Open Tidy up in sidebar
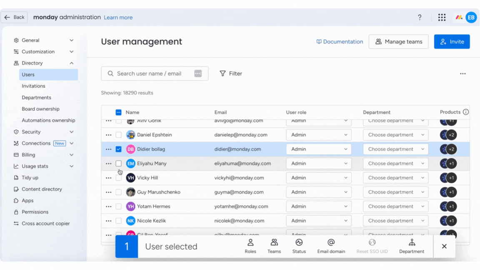The width and height of the screenshot is (480, 270). [x=30, y=177]
